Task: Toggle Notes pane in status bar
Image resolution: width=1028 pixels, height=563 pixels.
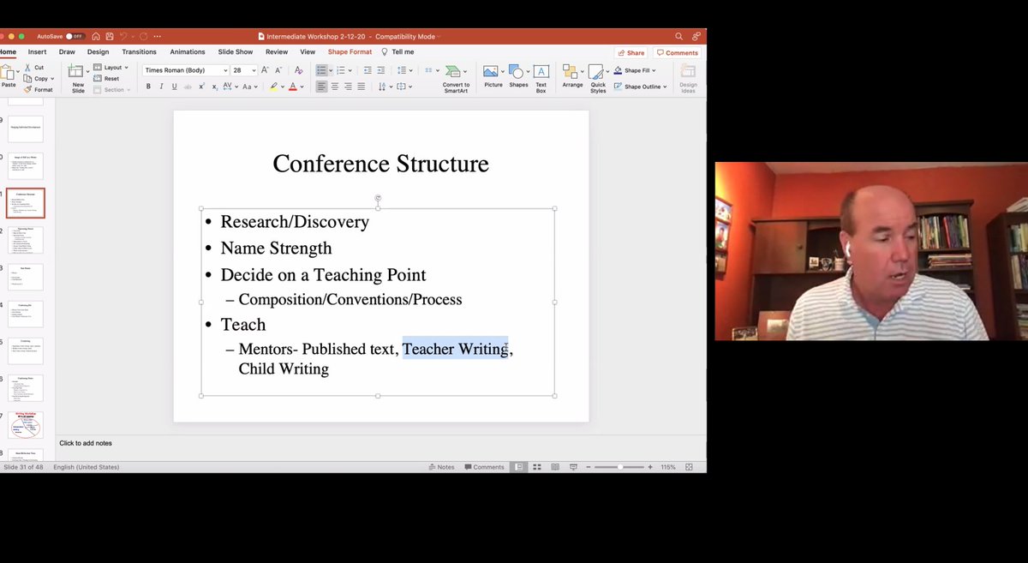Action: [441, 467]
